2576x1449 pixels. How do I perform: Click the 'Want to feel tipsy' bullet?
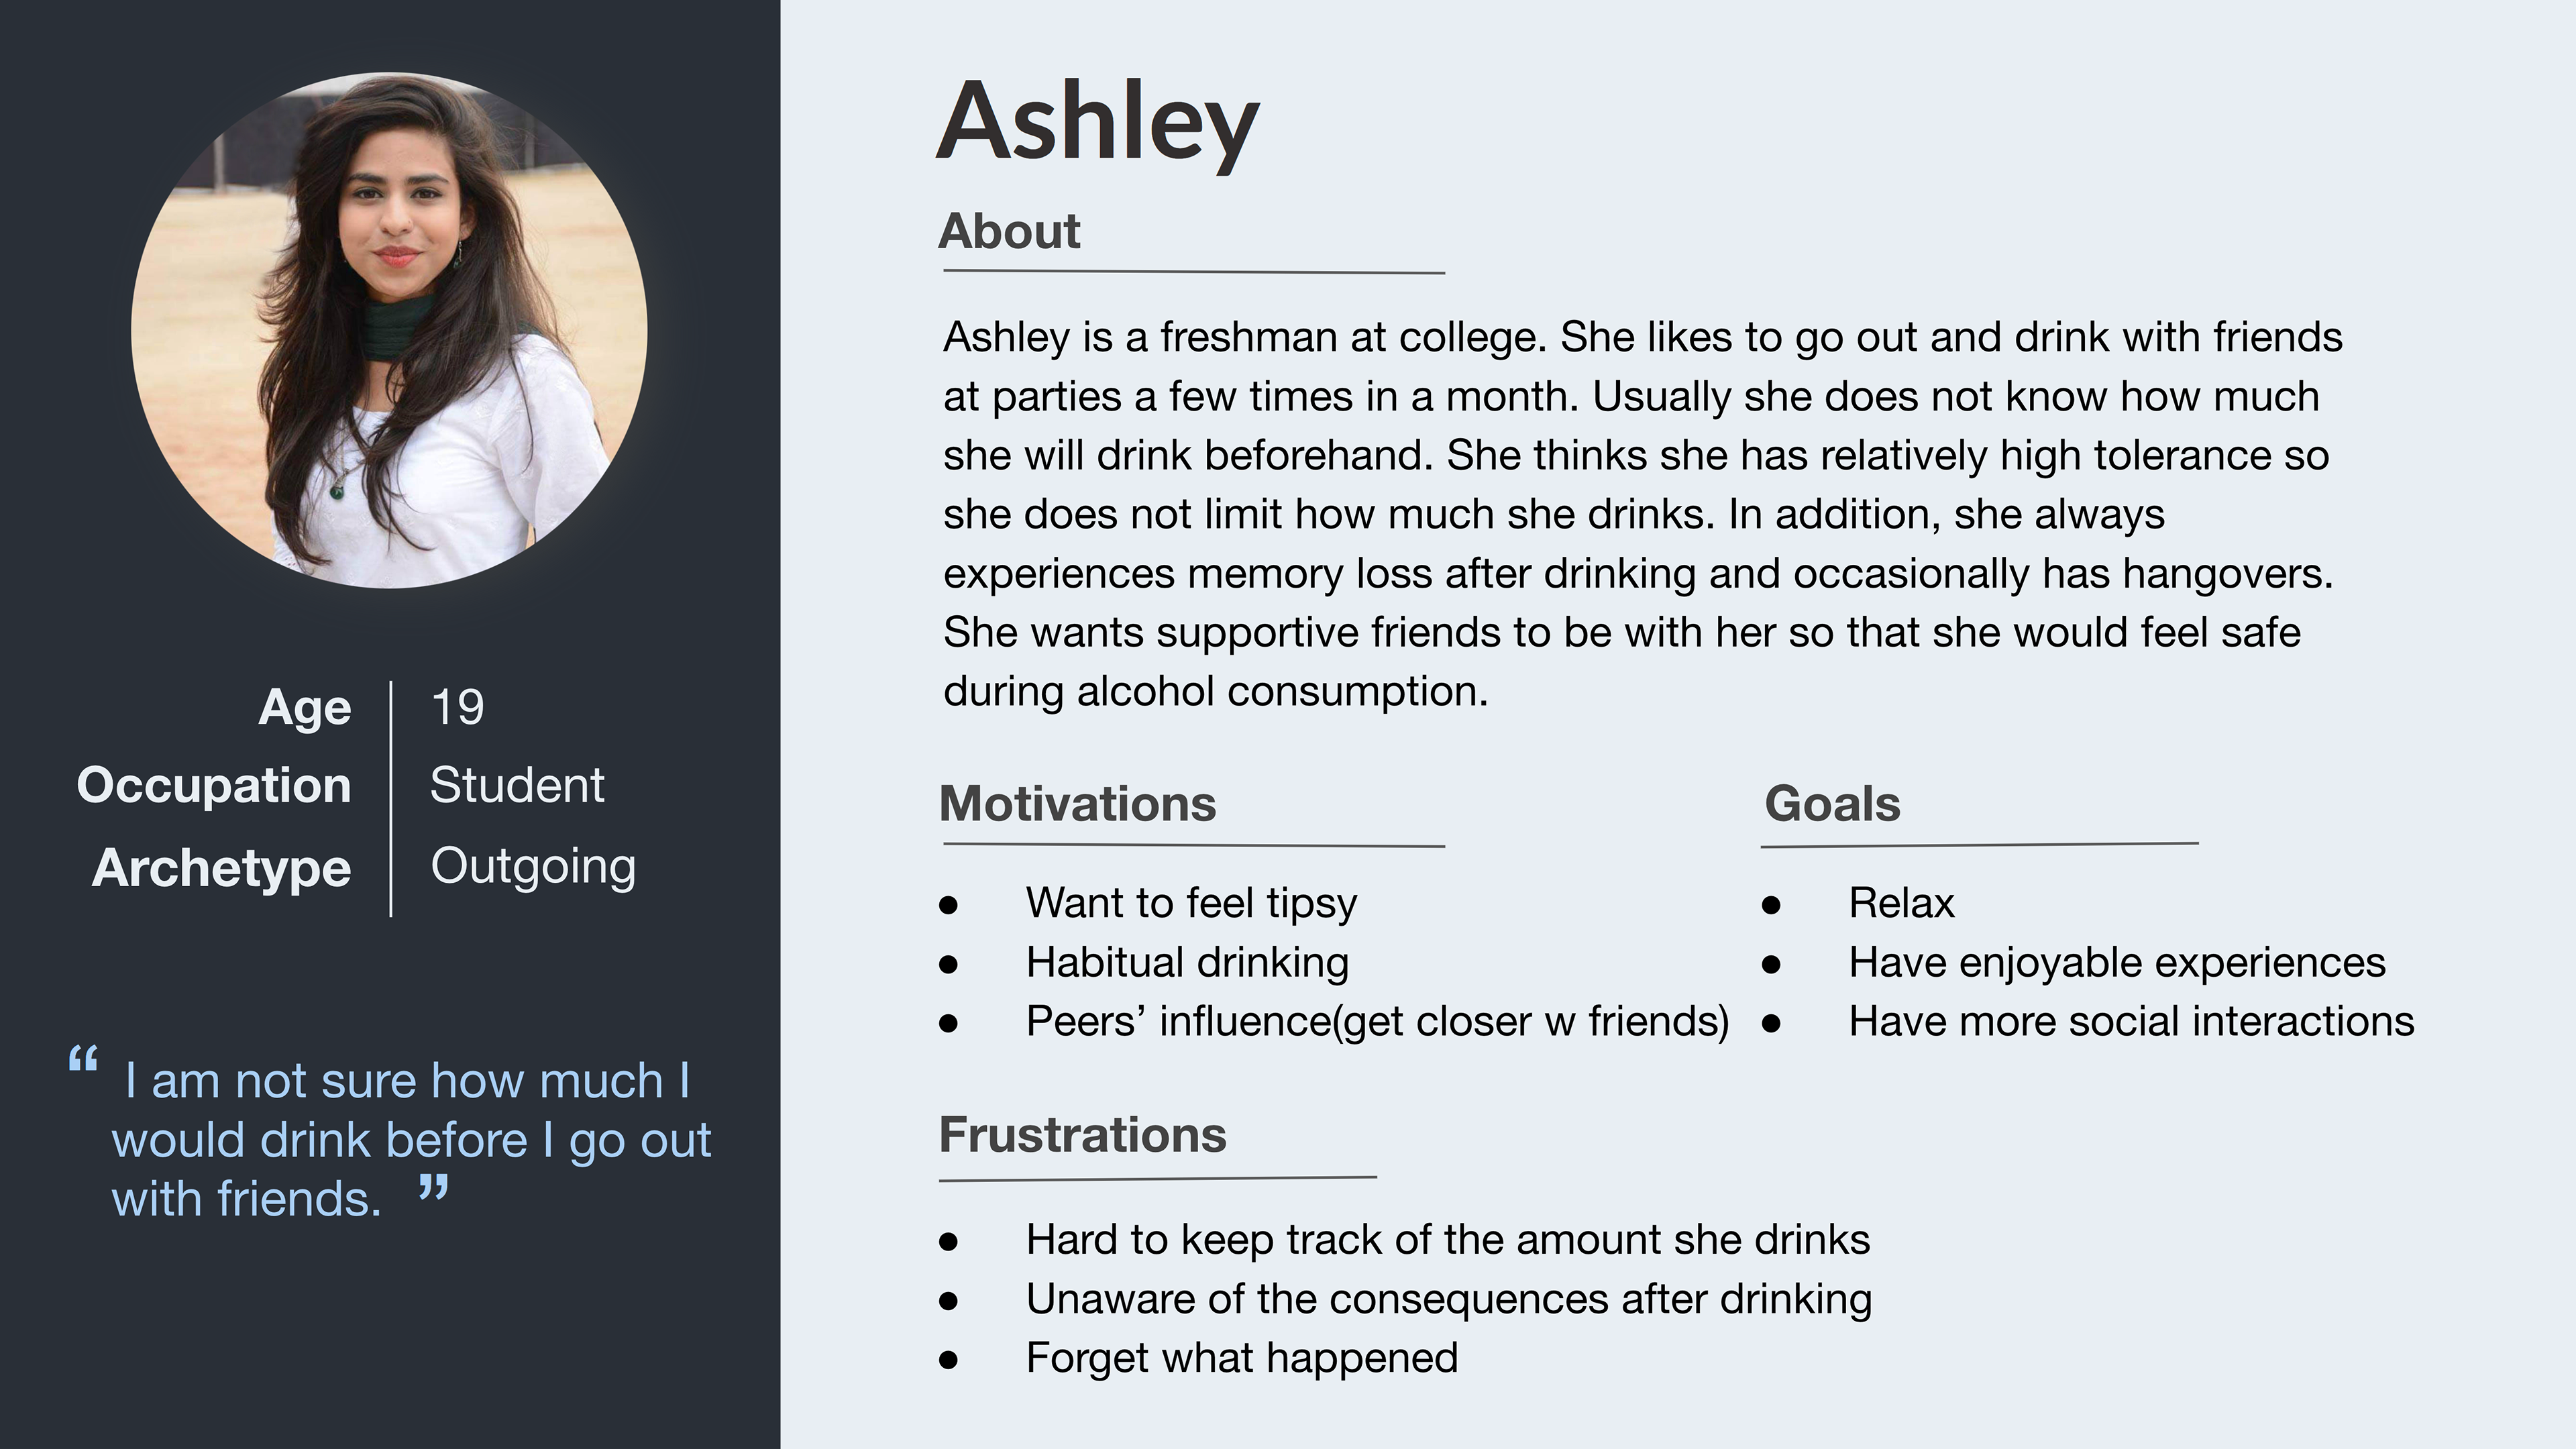coord(1191,903)
